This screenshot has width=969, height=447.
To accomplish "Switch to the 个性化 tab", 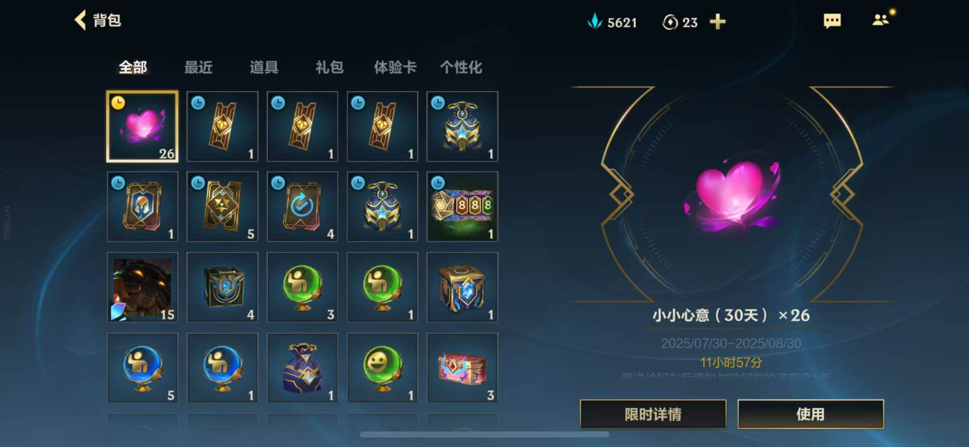I will pyautogui.click(x=461, y=67).
